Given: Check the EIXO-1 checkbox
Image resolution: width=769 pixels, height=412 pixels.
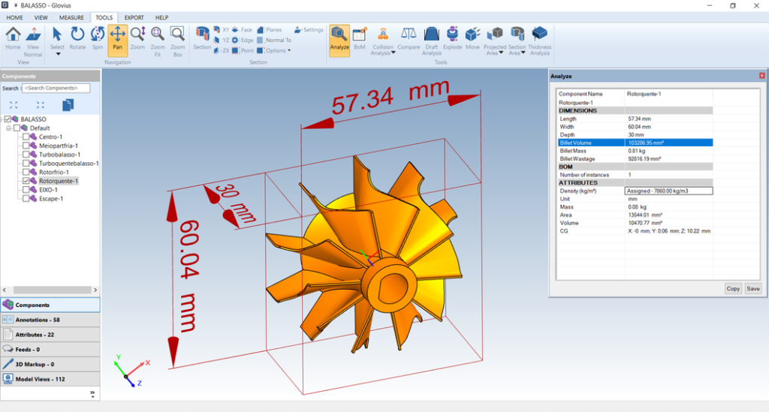Looking at the screenshot, I should point(26,190).
